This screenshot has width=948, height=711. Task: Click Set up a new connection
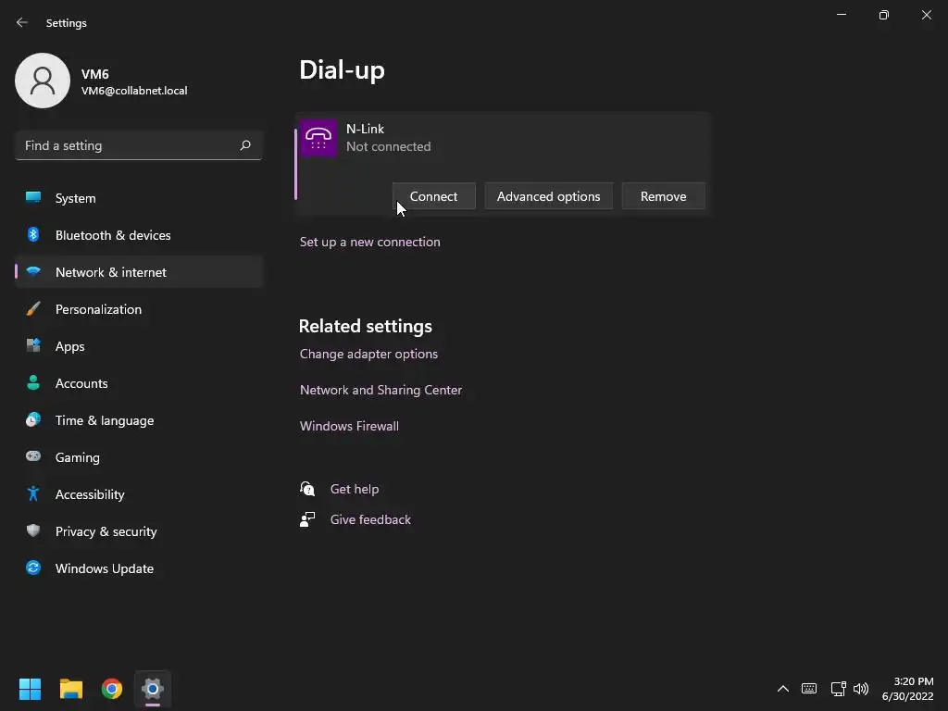[x=369, y=242]
